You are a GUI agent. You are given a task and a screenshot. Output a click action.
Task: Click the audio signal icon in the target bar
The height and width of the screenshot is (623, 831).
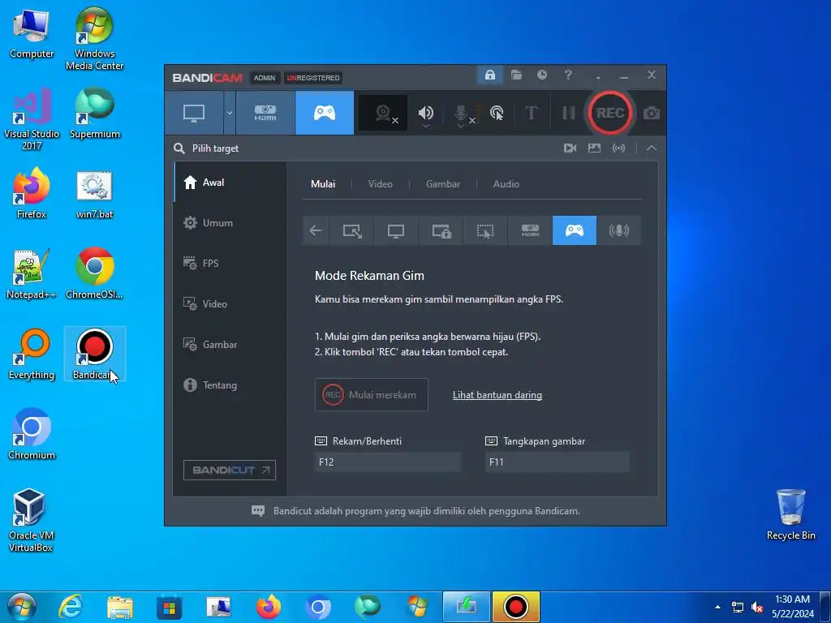[x=618, y=148]
